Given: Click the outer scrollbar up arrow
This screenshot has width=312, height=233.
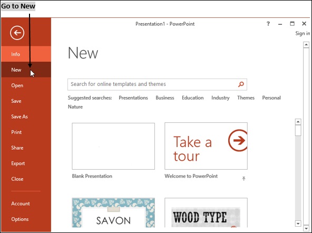Looking at the screenshot, I should click(x=306, y=45).
